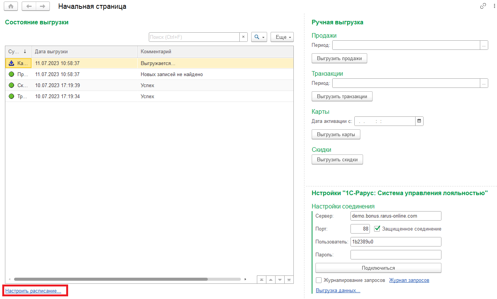Open Настроить расписание link
Image resolution: width=497 pixels, height=299 pixels.
pos(33,291)
